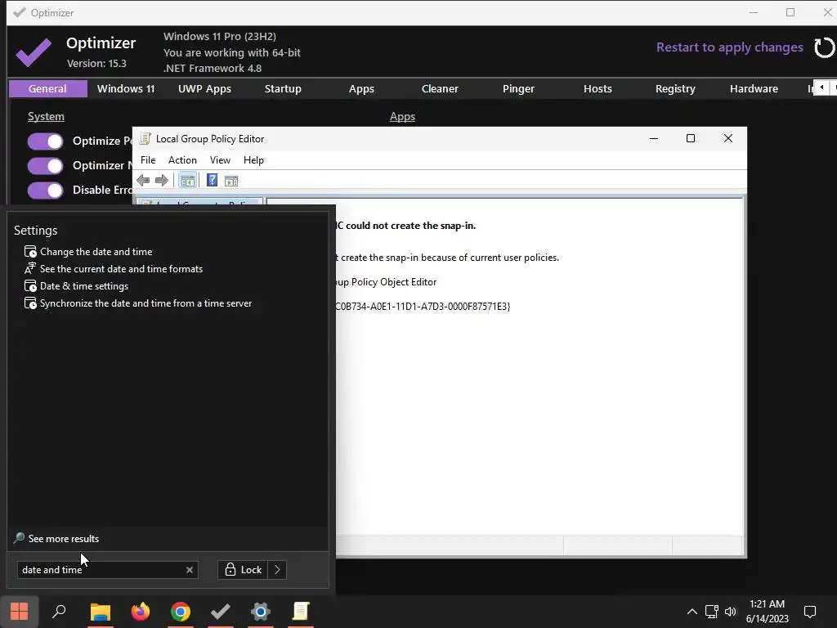
Task: Toggle Disable Error... switch
Action: pos(46,190)
